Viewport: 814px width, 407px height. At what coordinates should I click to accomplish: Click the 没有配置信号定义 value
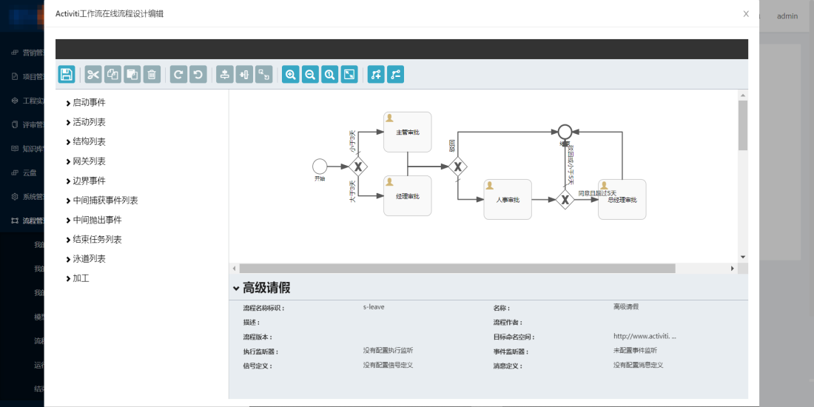pos(388,365)
